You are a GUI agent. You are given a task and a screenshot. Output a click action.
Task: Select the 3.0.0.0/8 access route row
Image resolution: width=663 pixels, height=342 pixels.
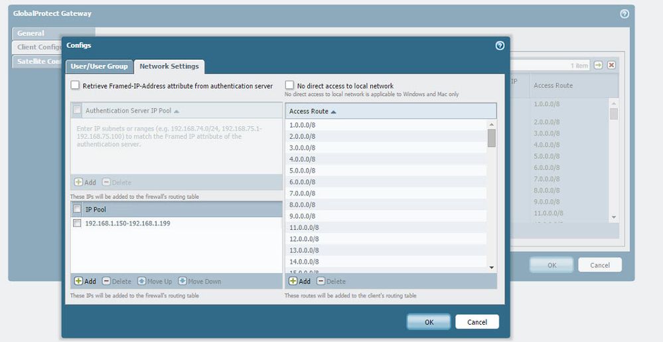tap(386, 148)
